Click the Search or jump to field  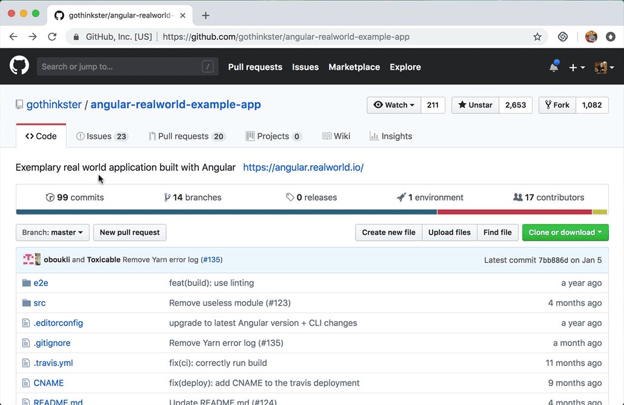[127, 67]
